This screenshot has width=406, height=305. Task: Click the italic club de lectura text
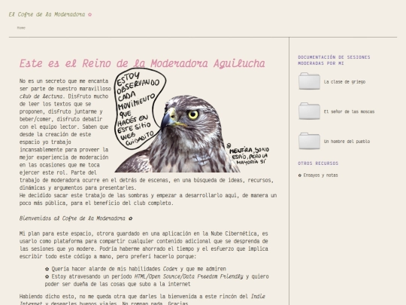tap(41, 96)
